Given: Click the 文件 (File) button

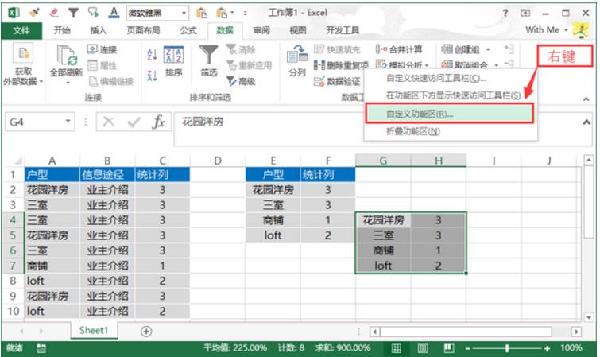Looking at the screenshot, I should point(21,30).
